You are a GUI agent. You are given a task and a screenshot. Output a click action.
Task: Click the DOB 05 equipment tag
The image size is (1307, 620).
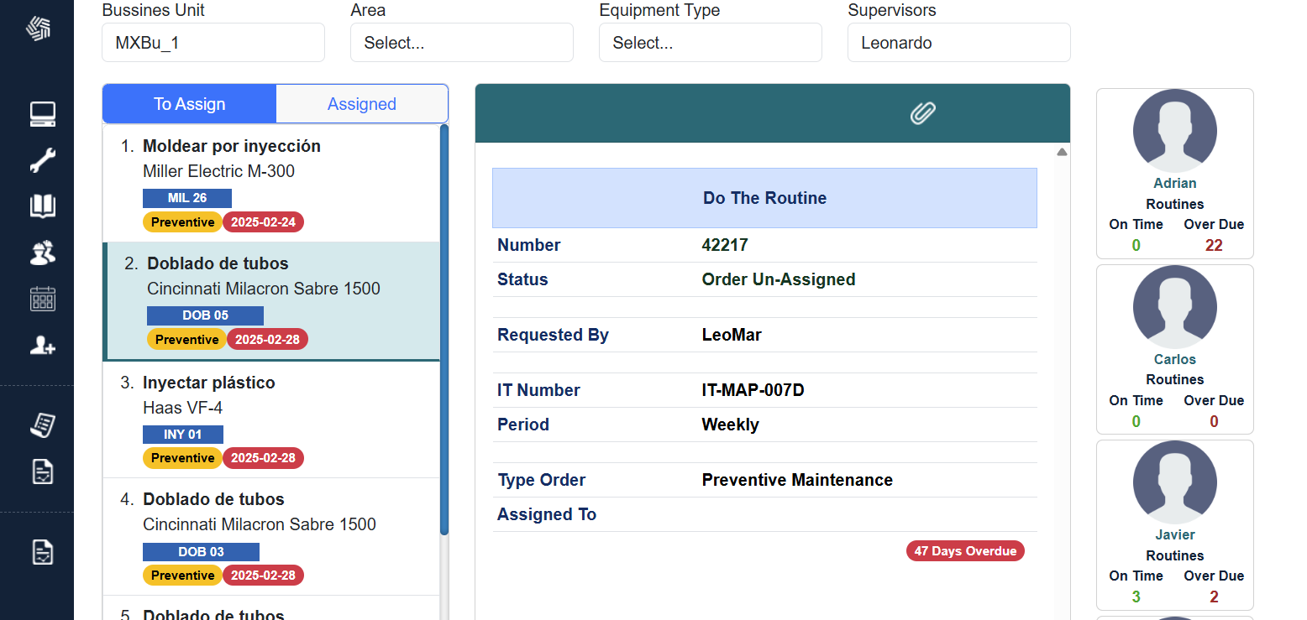(x=205, y=315)
